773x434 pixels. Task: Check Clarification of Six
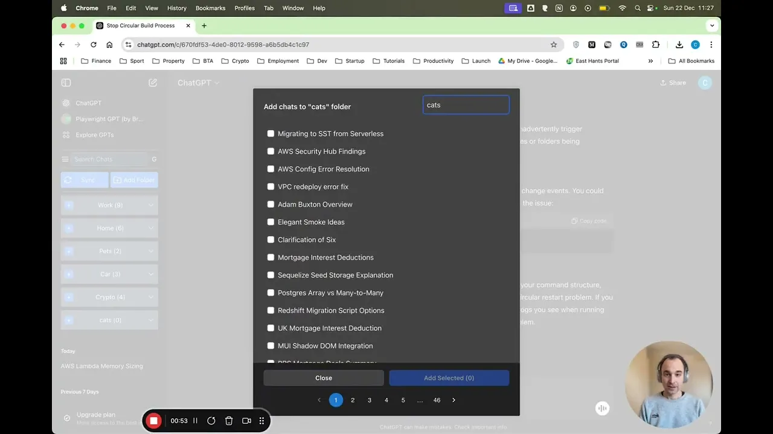(271, 239)
